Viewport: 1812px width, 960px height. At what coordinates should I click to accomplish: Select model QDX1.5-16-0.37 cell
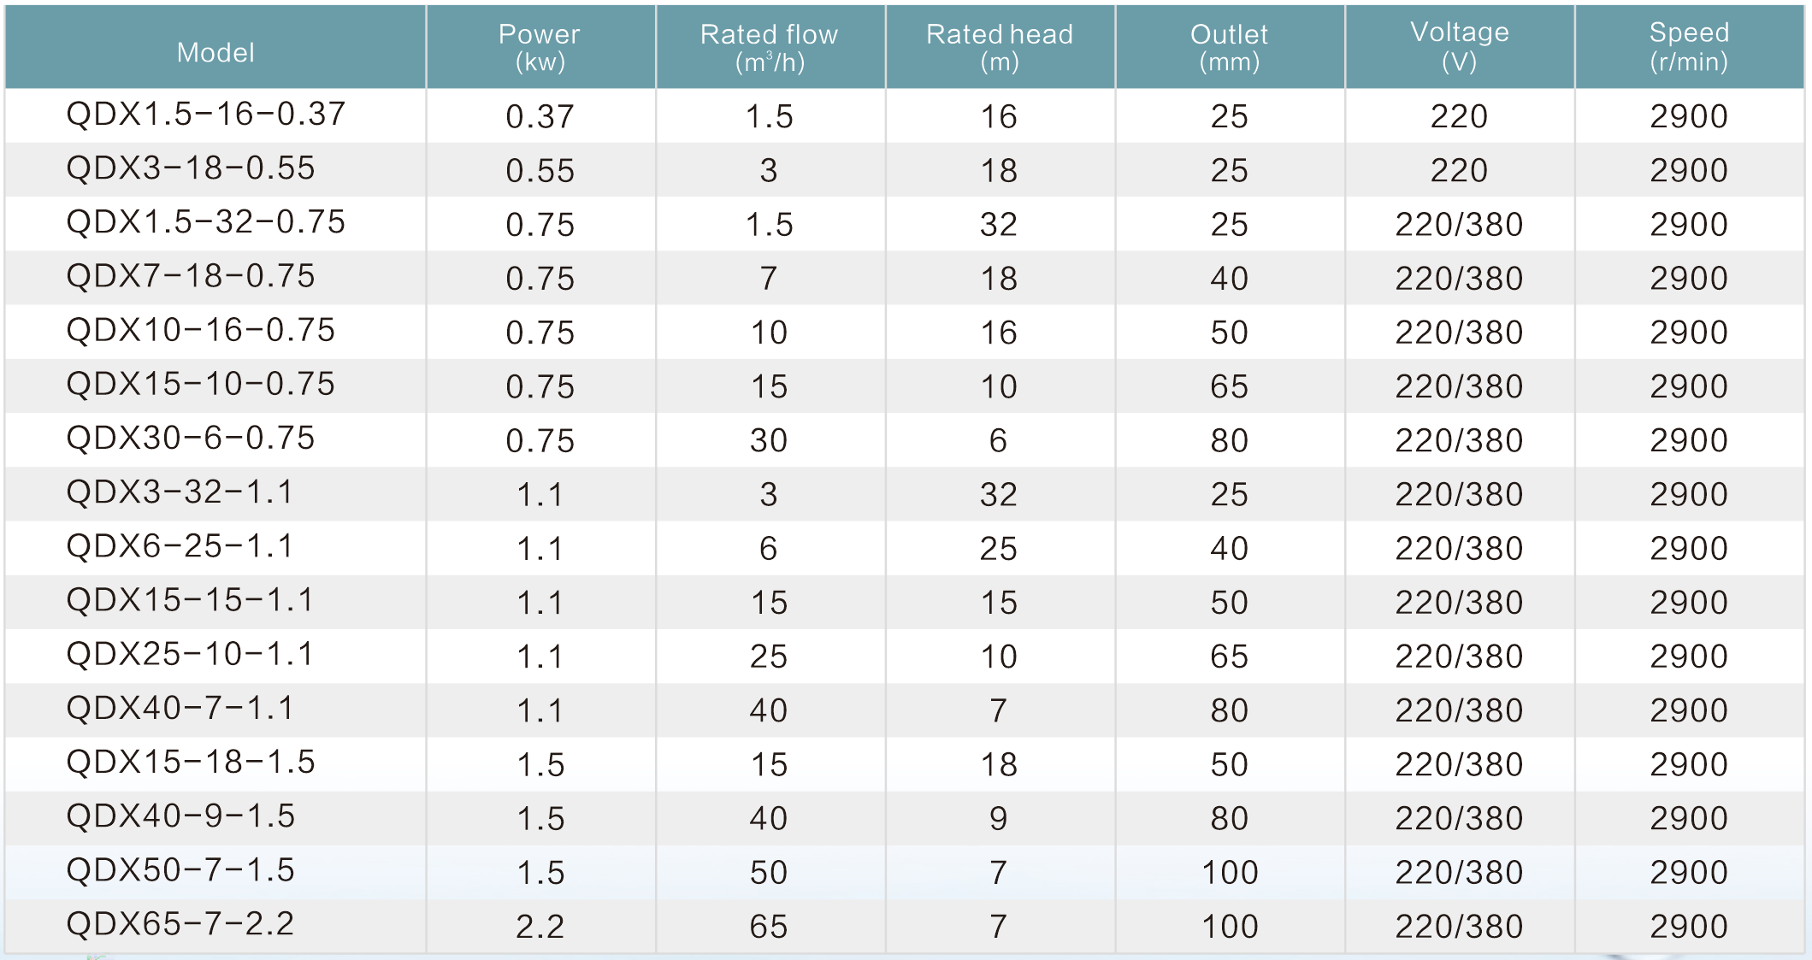point(206,114)
